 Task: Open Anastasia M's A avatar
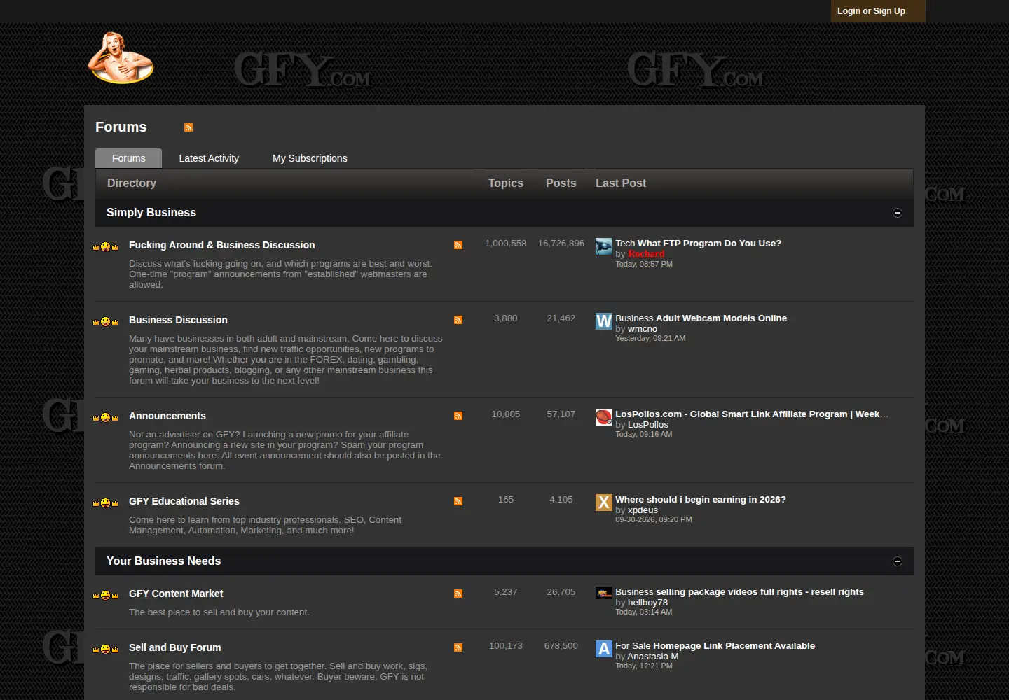pos(604,649)
